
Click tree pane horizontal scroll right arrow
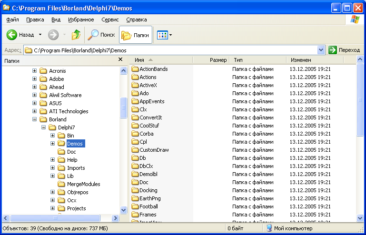115,218
